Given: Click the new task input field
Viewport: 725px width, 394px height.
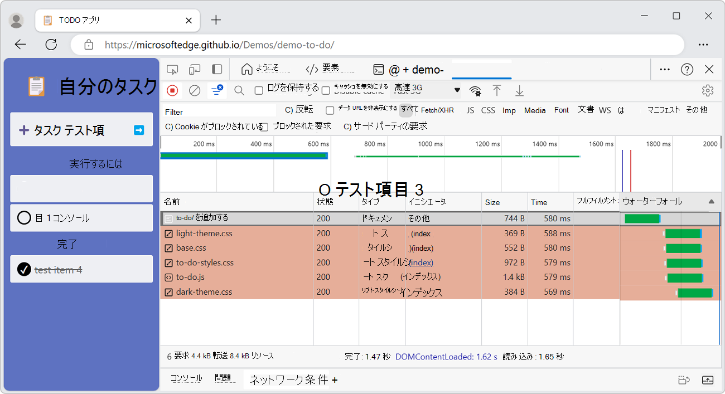Looking at the screenshot, I should coord(81,130).
